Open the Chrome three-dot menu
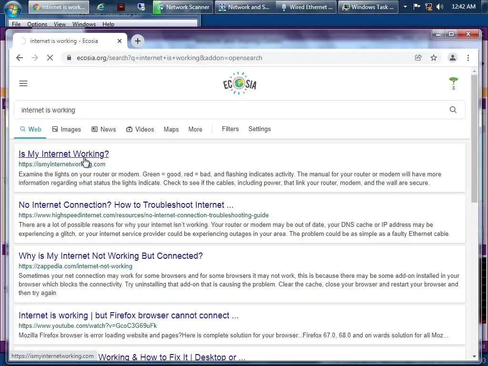The width and height of the screenshot is (488, 366). (x=468, y=58)
